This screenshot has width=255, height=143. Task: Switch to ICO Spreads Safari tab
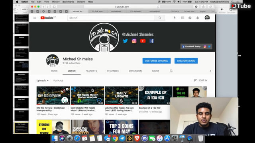click(136, 12)
